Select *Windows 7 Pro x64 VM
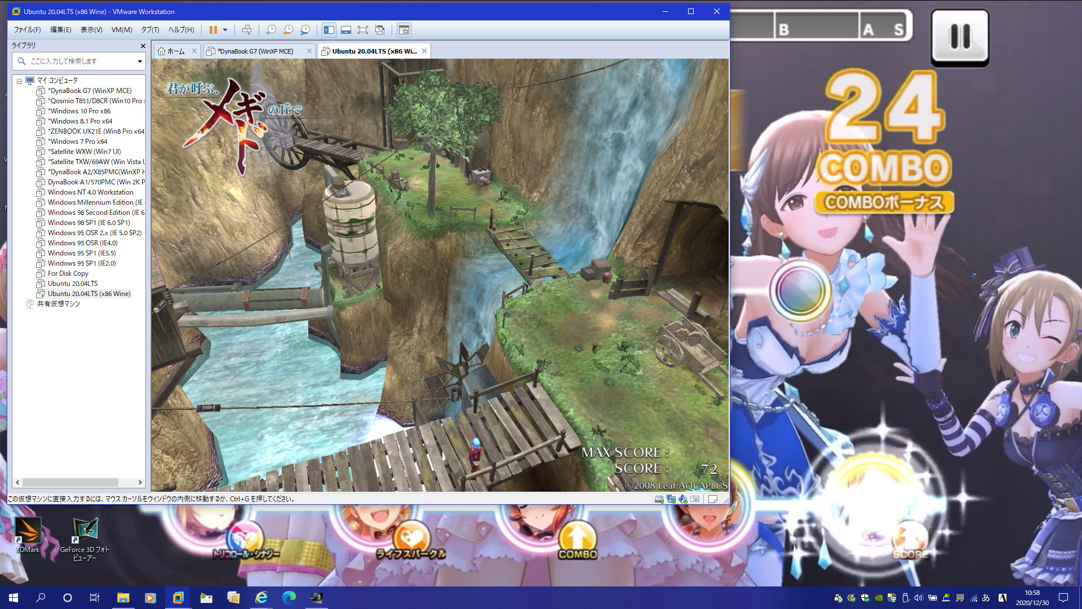This screenshot has width=1082, height=609. pyautogui.click(x=77, y=142)
